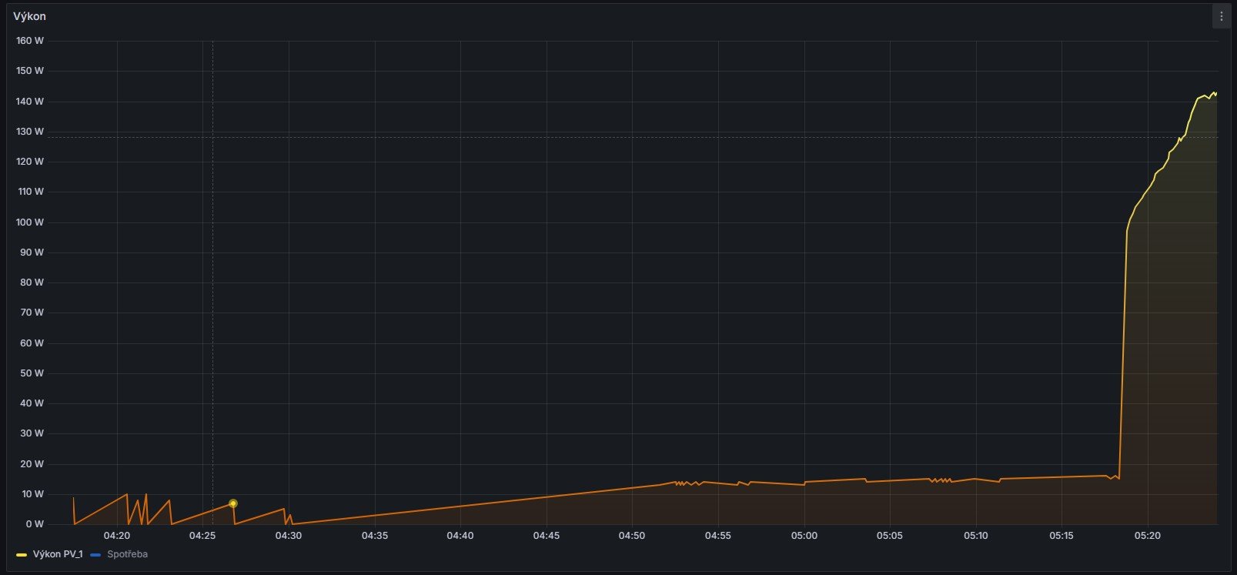Click the 05:10 time axis label

click(x=975, y=536)
